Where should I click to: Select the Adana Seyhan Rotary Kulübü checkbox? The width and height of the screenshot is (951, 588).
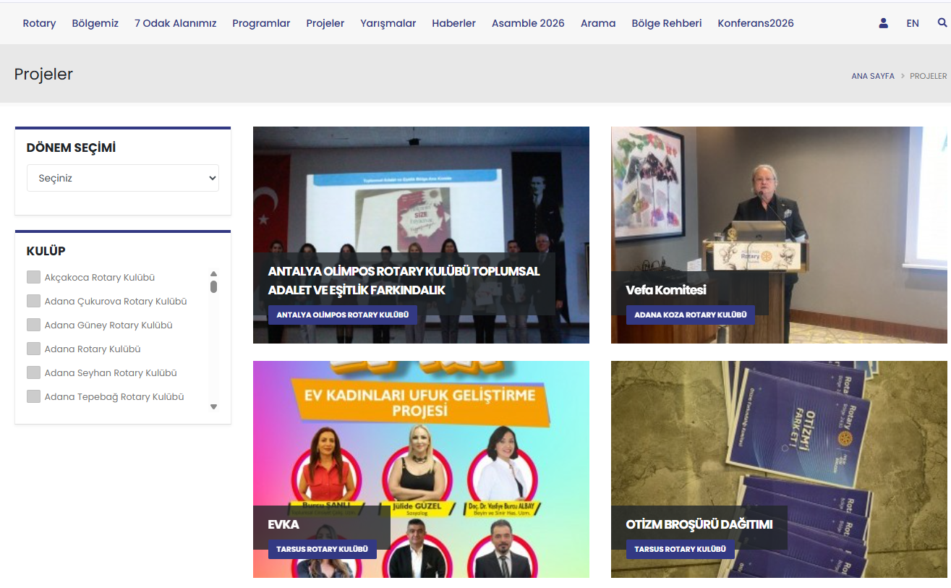(x=33, y=372)
